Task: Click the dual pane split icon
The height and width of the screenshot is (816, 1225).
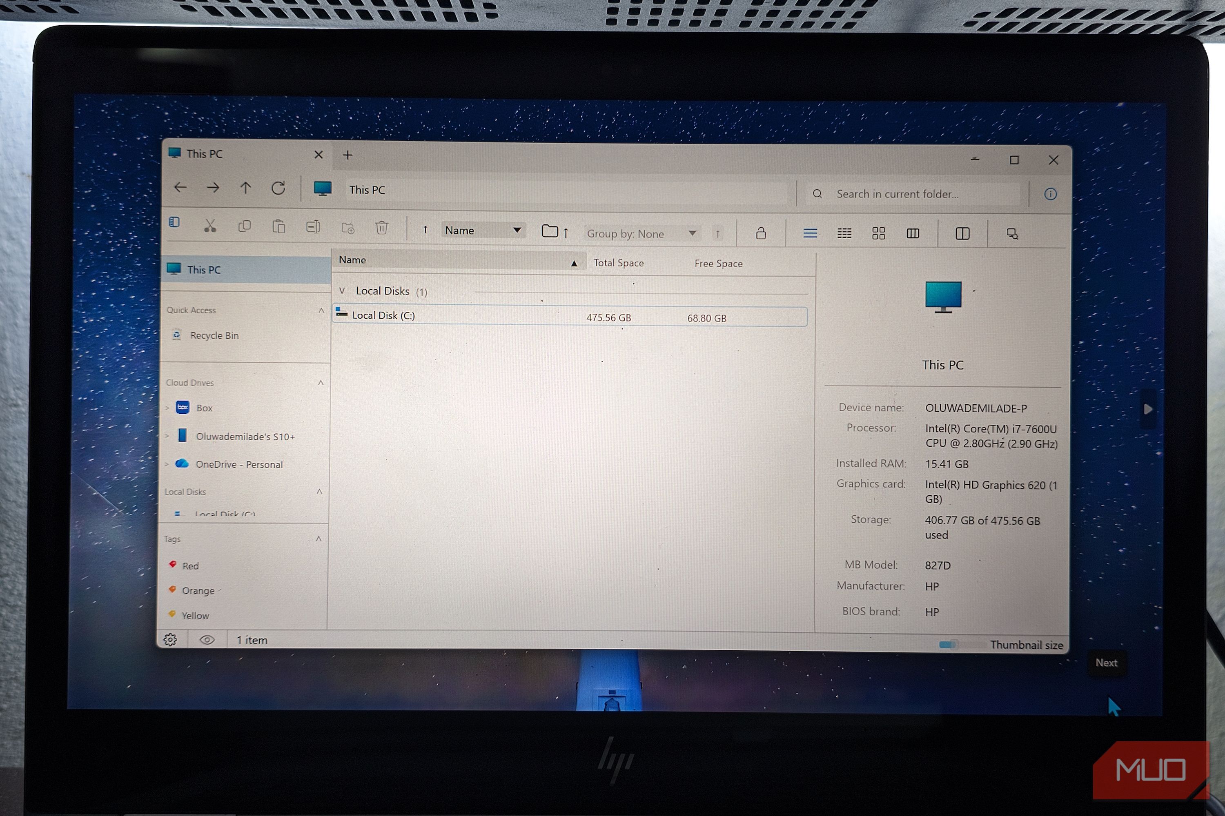Action: coord(962,234)
